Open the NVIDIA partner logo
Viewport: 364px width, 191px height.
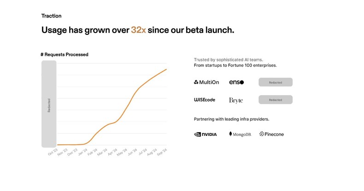point(205,134)
